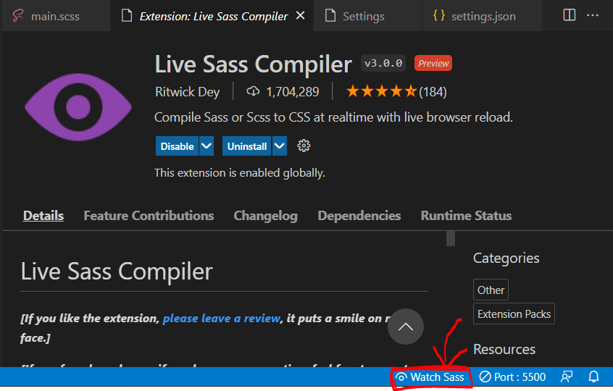Open the Feature Contributions tab
Screen dimensions: 613x391
coord(149,216)
